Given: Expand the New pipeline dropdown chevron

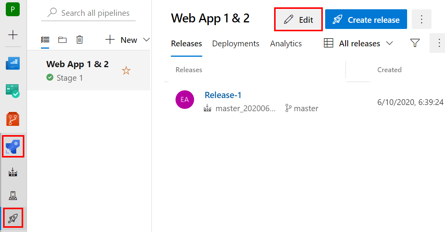Looking at the screenshot, I should point(146,39).
